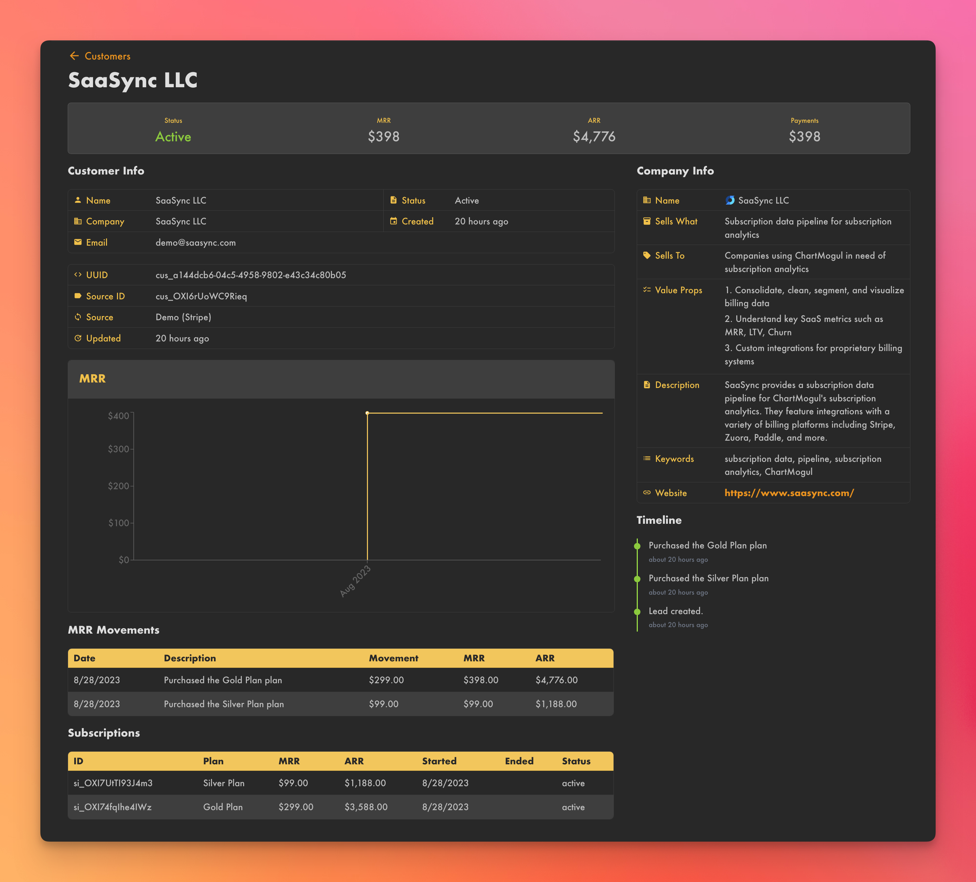Click the store icon beside Sells What

coord(647,221)
